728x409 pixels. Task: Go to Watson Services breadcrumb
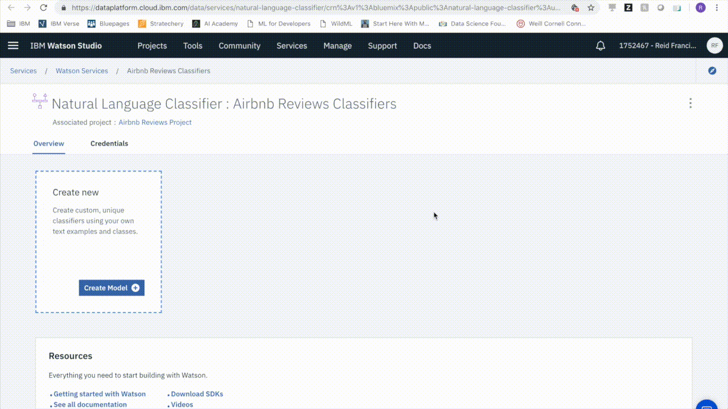(82, 71)
